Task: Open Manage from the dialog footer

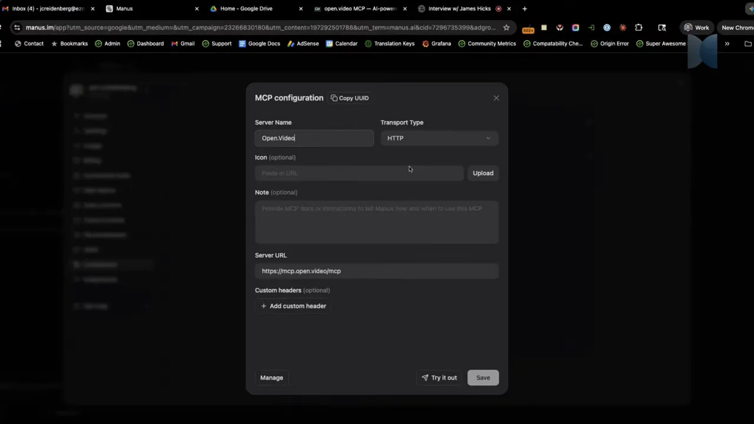Action: coord(271,377)
